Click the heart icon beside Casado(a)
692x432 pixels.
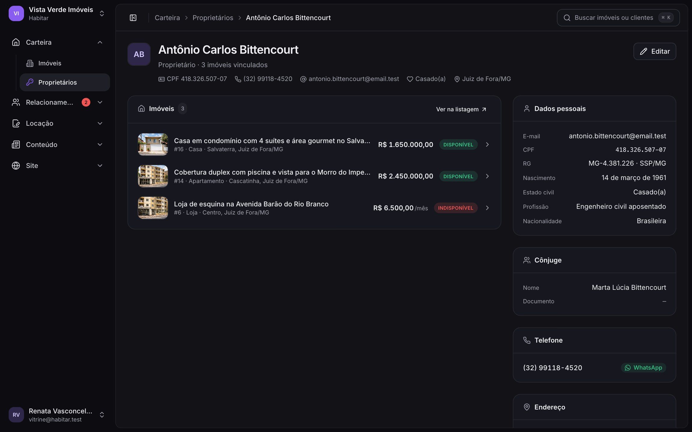point(410,79)
